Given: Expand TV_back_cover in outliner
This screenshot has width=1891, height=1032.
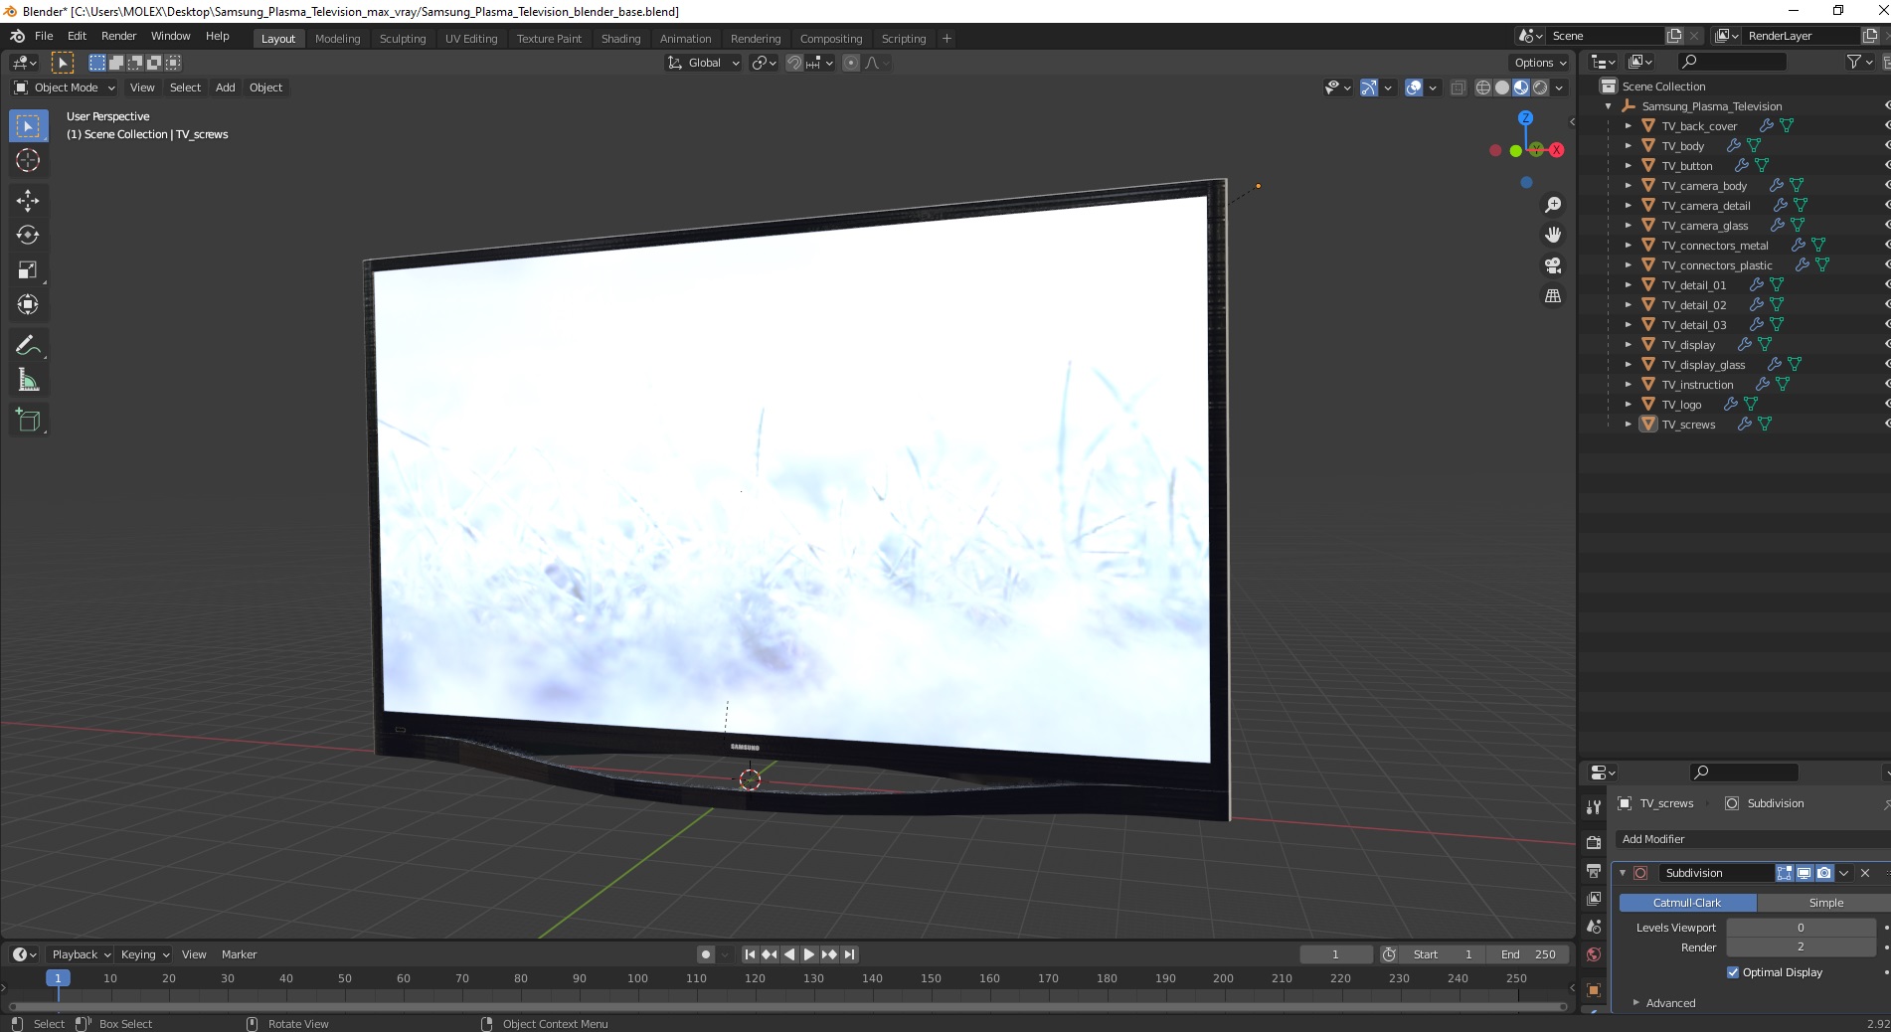Looking at the screenshot, I should click(1628, 126).
